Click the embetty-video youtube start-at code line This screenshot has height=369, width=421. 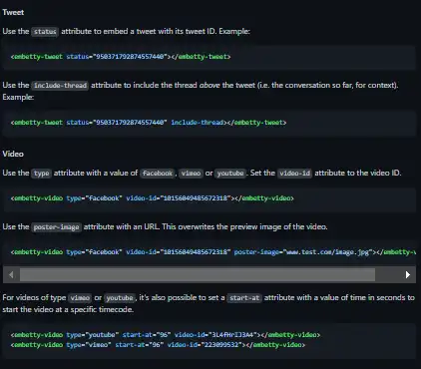click(166, 335)
